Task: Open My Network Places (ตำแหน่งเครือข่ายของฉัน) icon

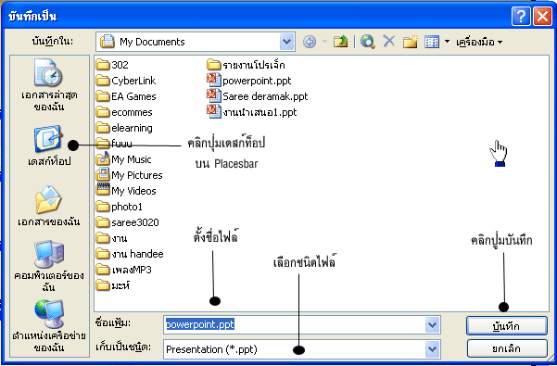Action: pos(49,326)
